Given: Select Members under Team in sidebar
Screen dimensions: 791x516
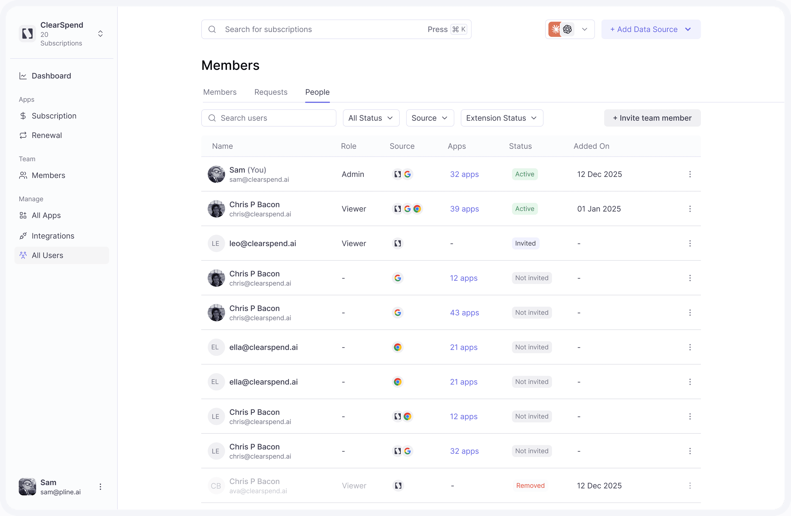Looking at the screenshot, I should pyautogui.click(x=62, y=175).
